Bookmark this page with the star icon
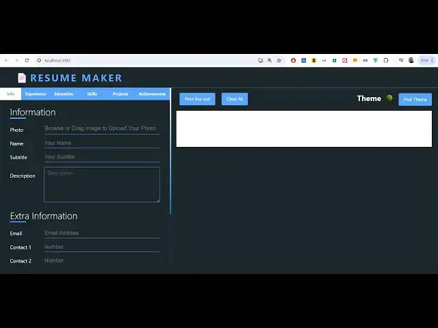 tap(279, 60)
